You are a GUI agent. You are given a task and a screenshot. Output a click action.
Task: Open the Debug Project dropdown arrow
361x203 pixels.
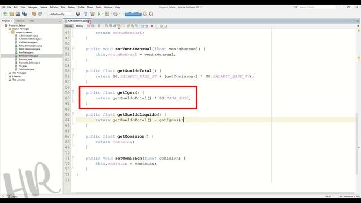tap(111, 14)
